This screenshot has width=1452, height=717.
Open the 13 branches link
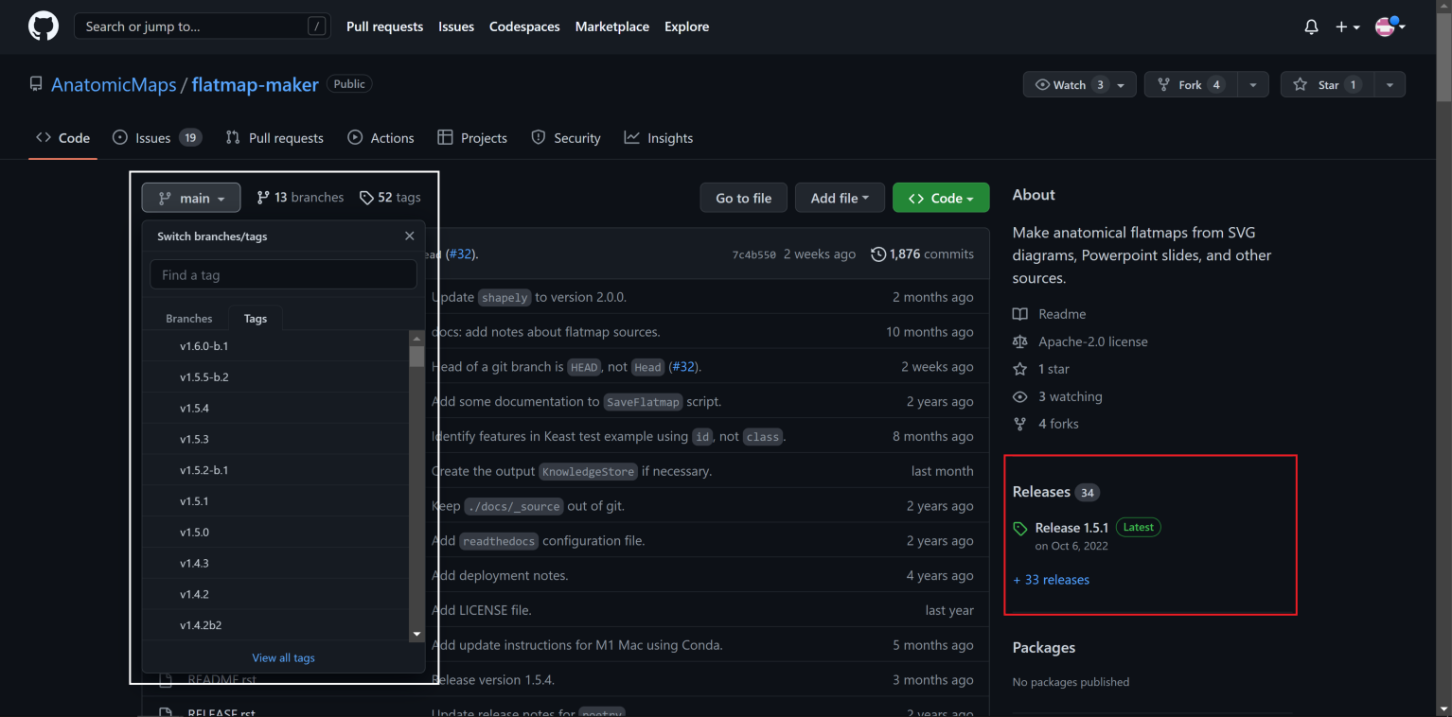pos(300,198)
